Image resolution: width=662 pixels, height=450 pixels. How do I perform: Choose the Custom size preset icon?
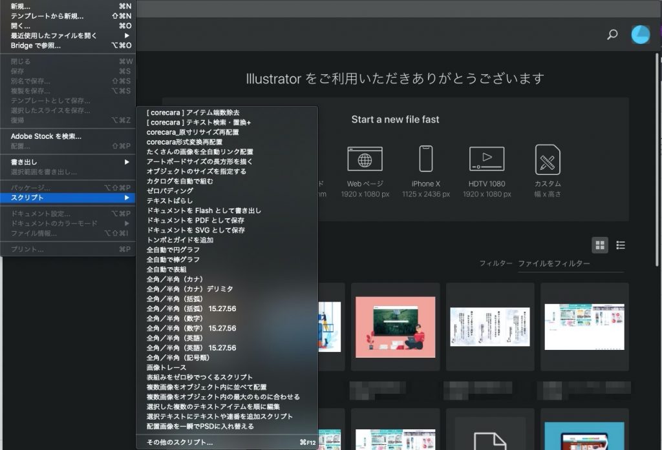coord(548,159)
